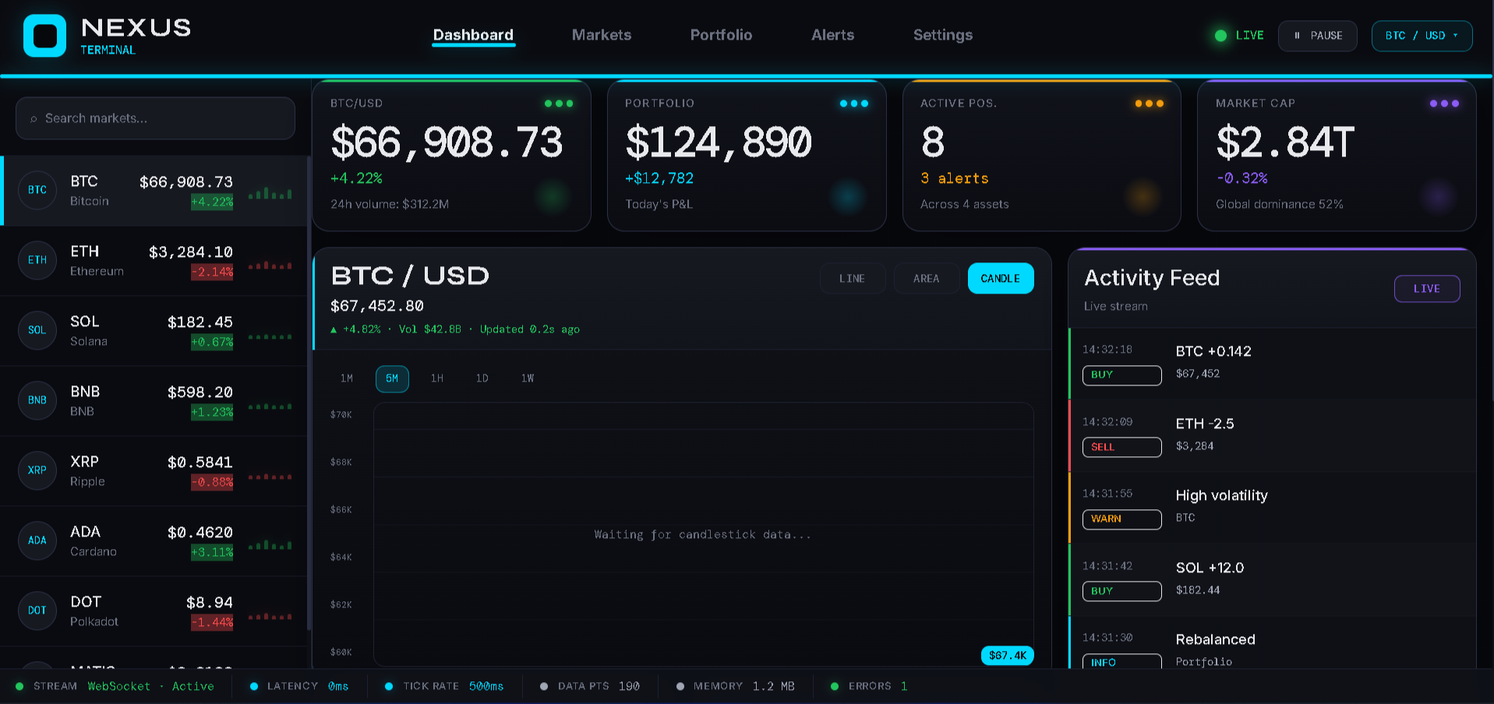Switch chart type to LINE
The width and height of the screenshot is (1494, 704).
[852, 279]
